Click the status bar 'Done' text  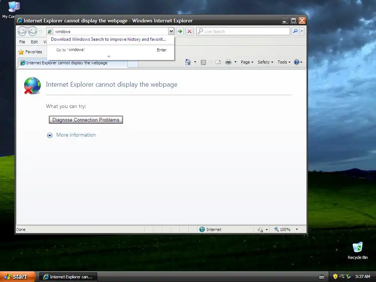21,229
